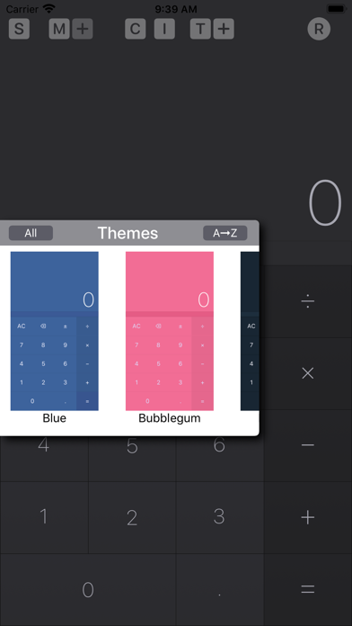352x626 pixels.
Task: Toggle the A→Z sort order button
Action: click(x=225, y=233)
